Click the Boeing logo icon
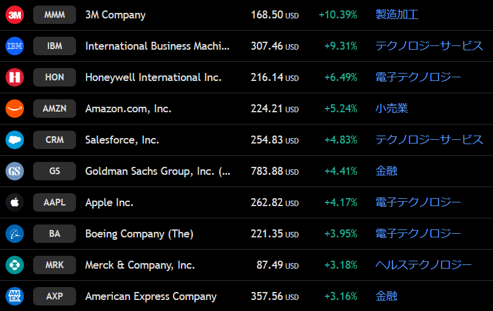 click(x=15, y=234)
